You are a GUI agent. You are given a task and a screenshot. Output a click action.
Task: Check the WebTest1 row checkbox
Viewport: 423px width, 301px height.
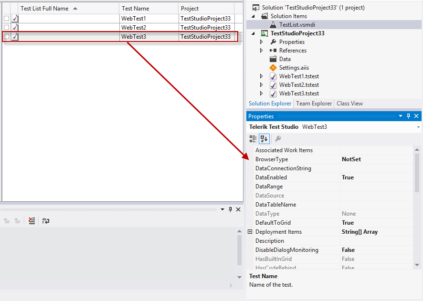coord(7,19)
